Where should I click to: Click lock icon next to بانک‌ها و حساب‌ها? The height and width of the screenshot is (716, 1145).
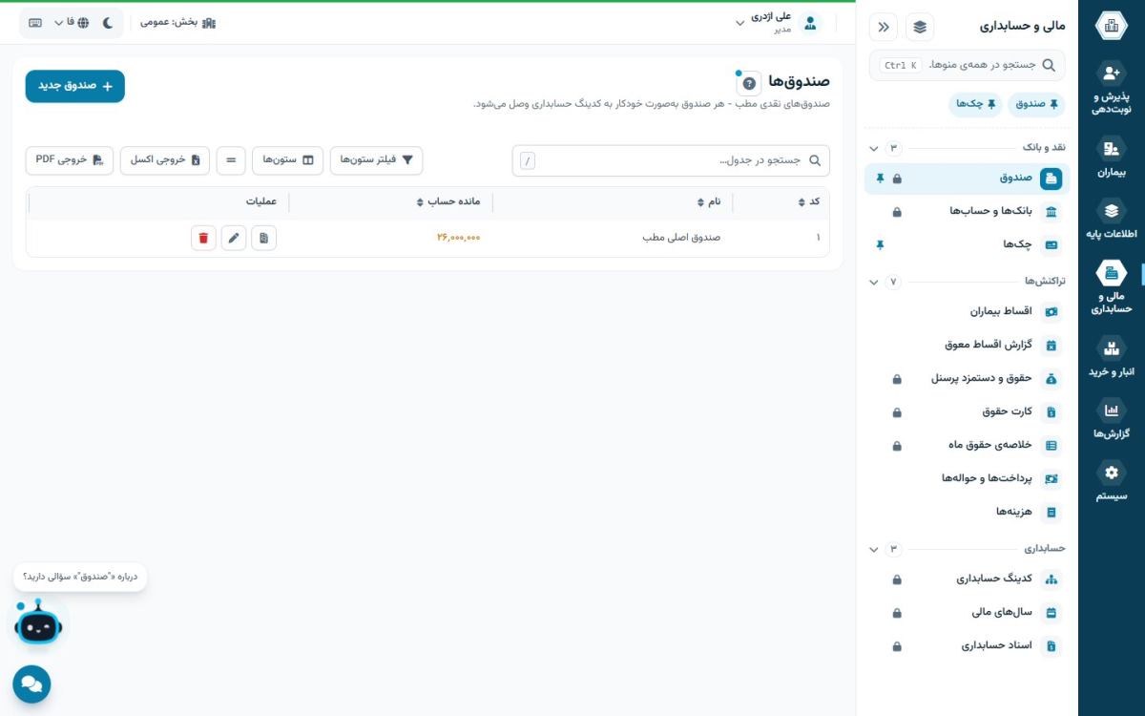pyautogui.click(x=897, y=212)
